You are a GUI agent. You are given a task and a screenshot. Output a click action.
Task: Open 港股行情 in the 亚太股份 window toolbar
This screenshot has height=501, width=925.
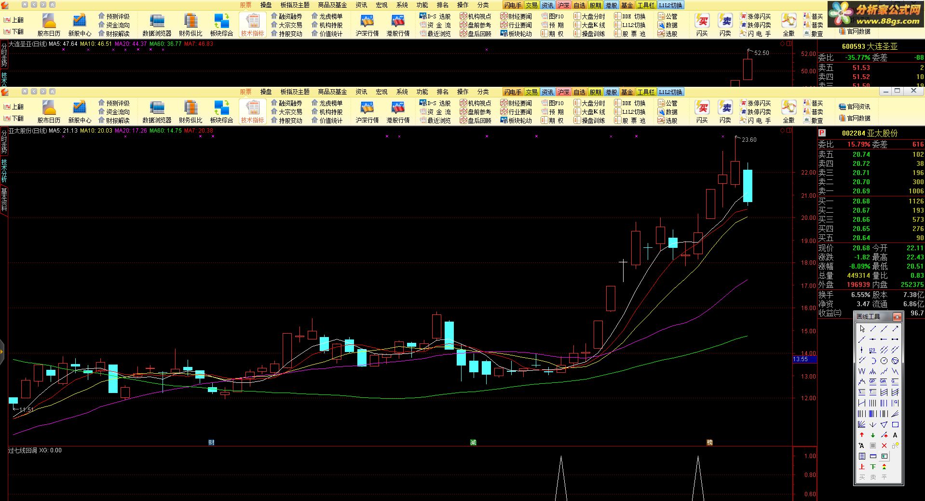398,111
